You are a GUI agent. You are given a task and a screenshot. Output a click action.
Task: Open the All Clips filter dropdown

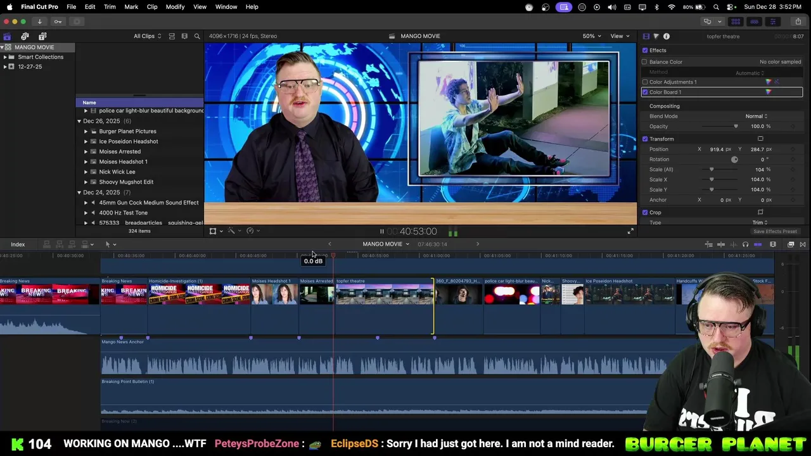(147, 36)
